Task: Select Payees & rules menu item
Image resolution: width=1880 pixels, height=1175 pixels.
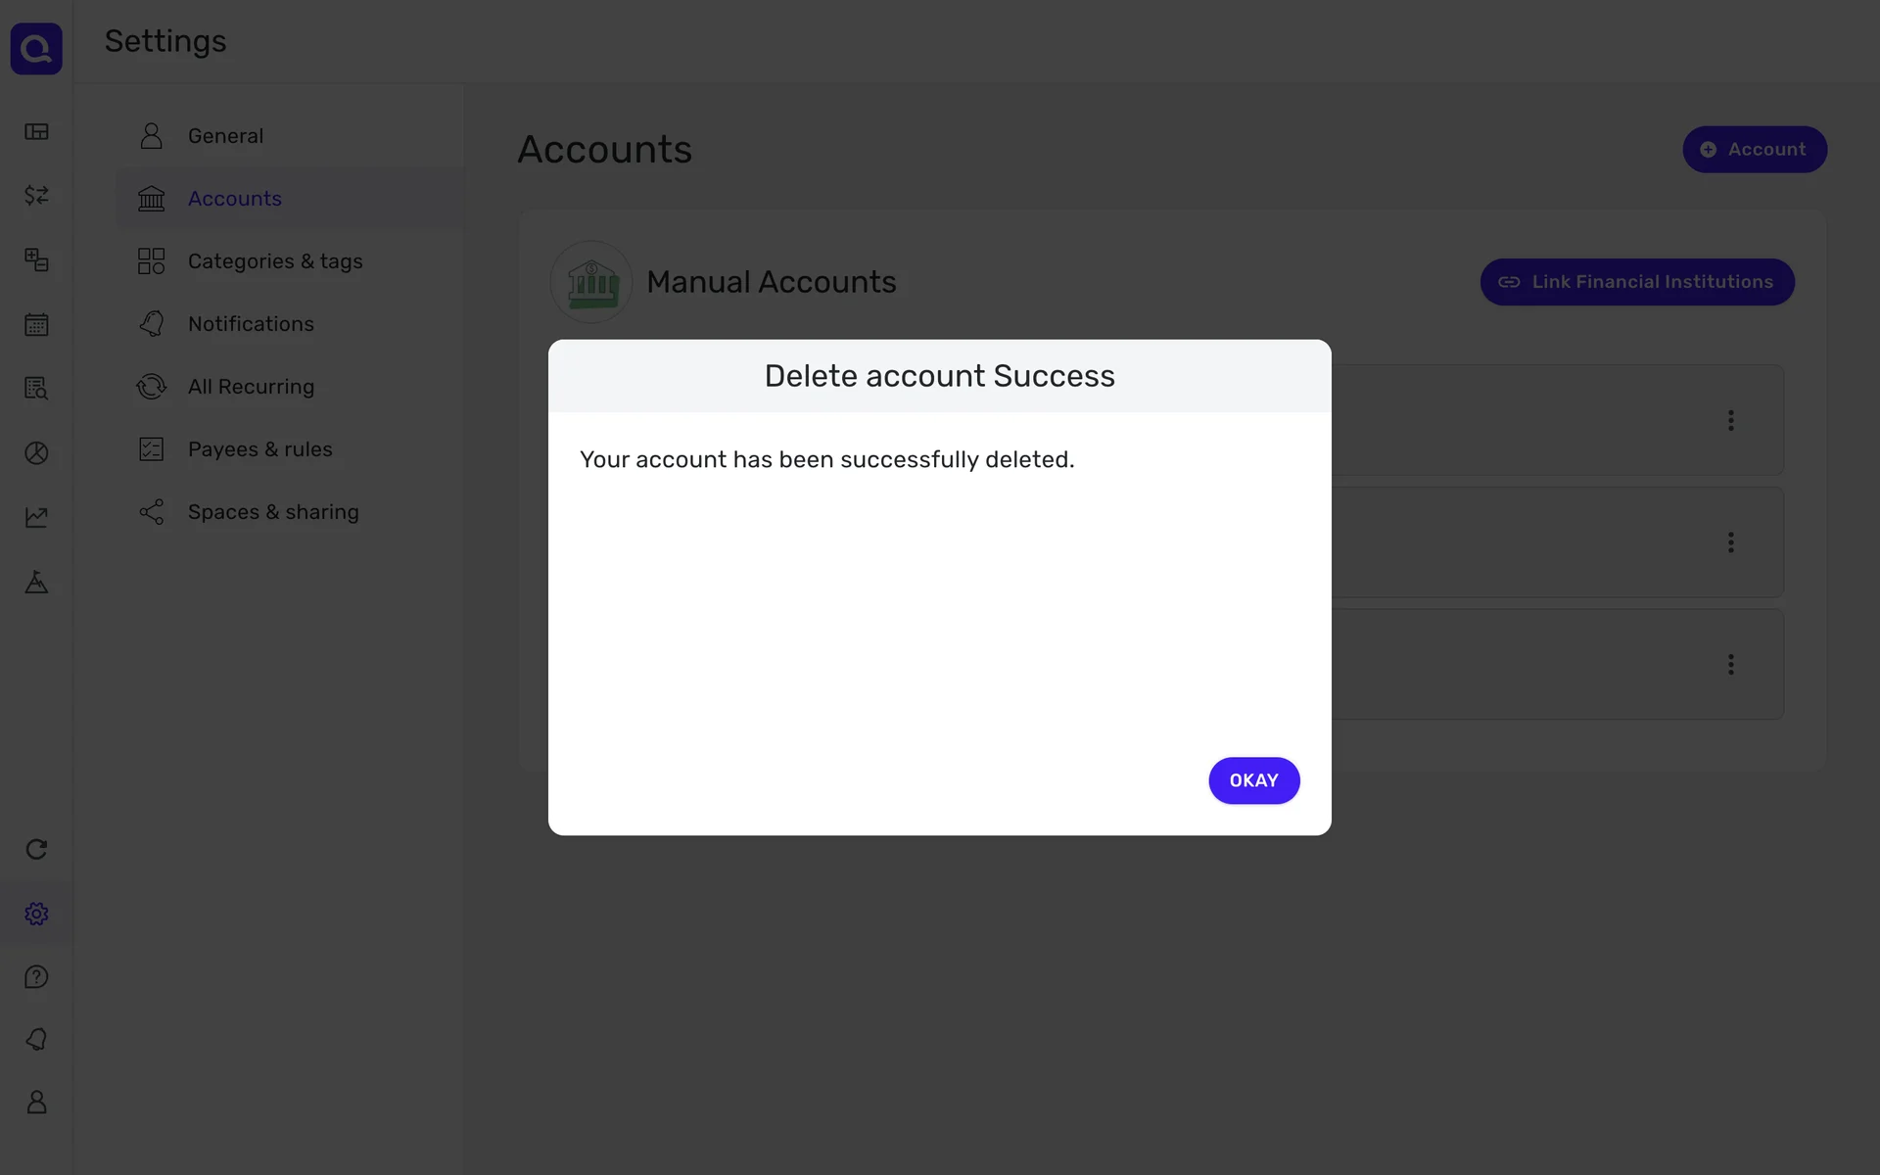Action: pyautogui.click(x=259, y=449)
